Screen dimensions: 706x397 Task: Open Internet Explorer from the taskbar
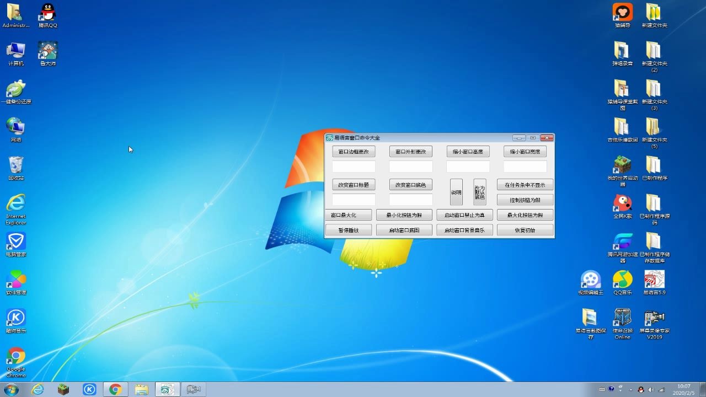(x=38, y=389)
